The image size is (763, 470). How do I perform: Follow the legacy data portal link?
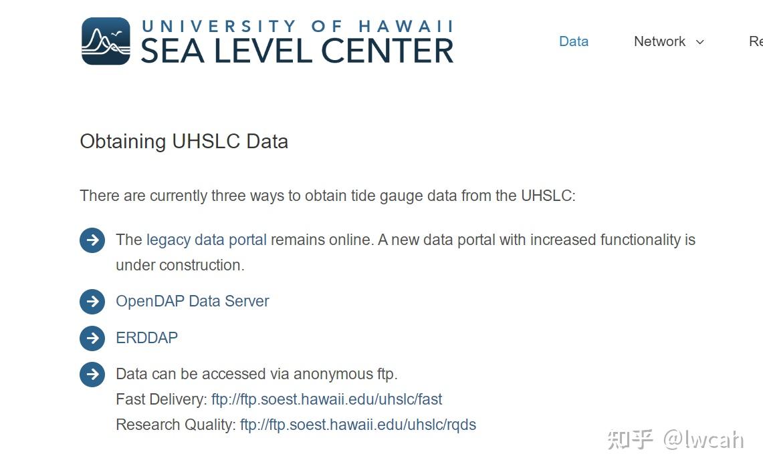point(207,240)
